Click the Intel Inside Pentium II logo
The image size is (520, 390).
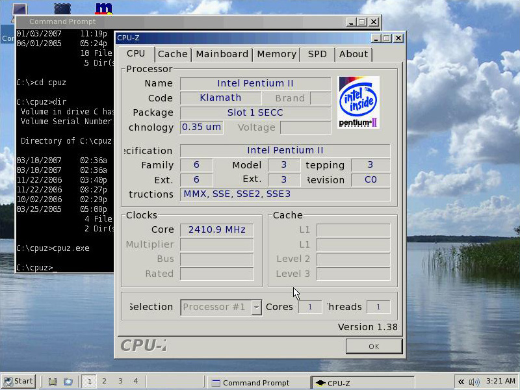pyautogui.click(x=359, y=102)
